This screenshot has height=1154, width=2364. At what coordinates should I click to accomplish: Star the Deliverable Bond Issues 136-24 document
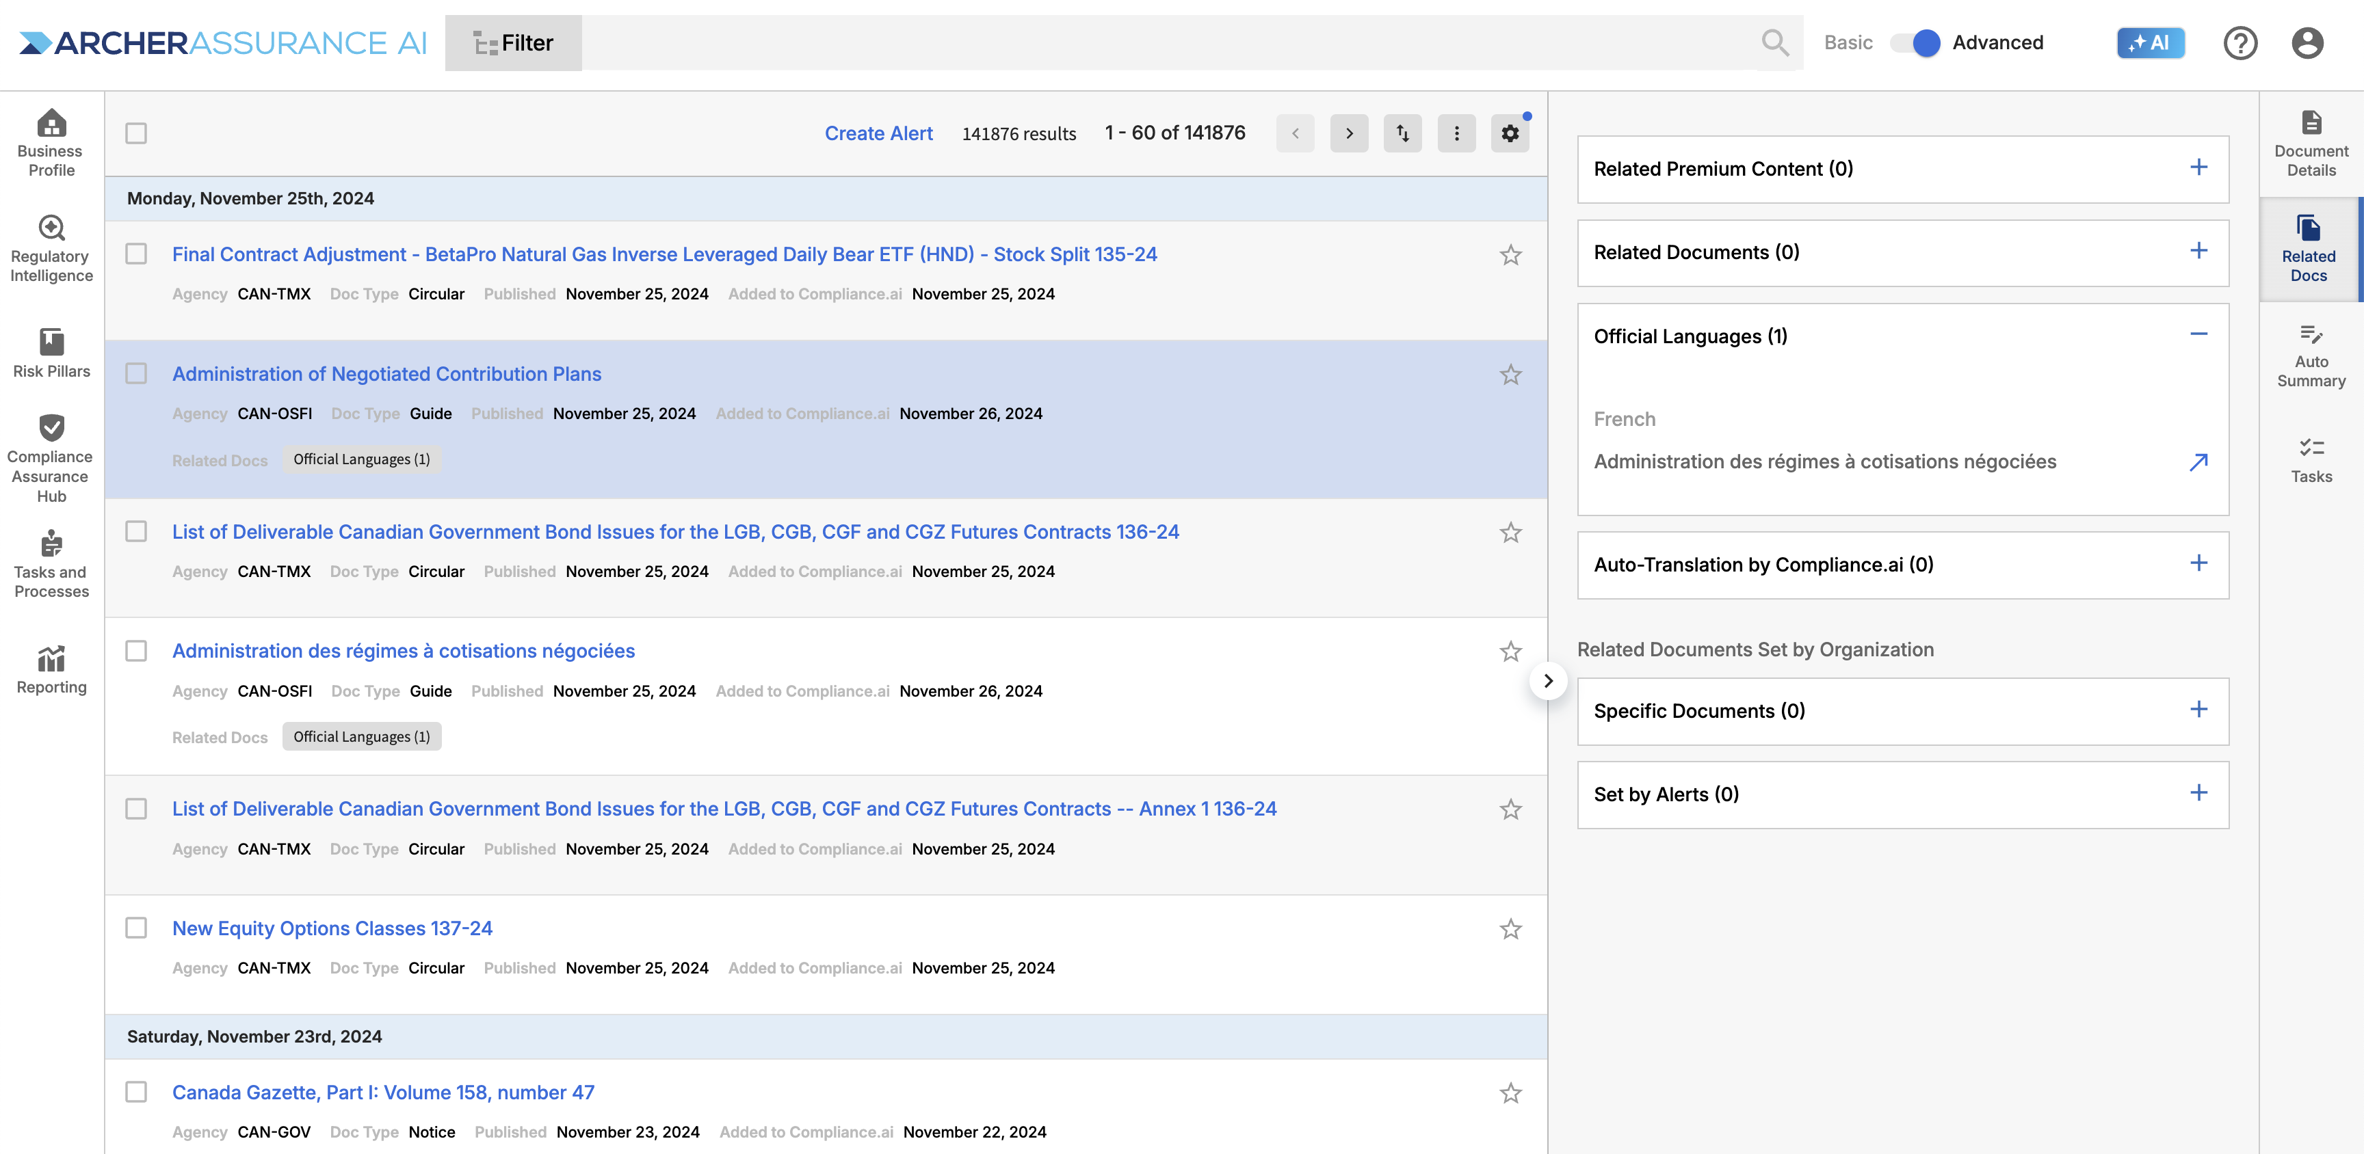click(1510, 532)
